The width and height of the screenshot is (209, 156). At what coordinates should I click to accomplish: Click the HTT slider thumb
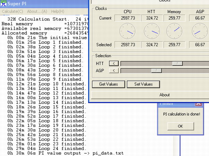(177, 63)
